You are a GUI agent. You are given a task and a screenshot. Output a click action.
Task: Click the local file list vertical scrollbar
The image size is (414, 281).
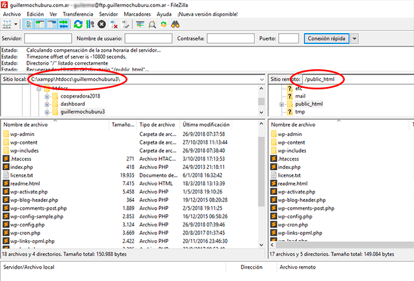point(261,172)
